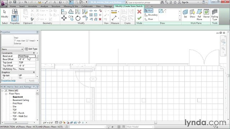This screenshot has width=230, height=129.
Task: Click the keyword search box
Action: coord(143,3)
